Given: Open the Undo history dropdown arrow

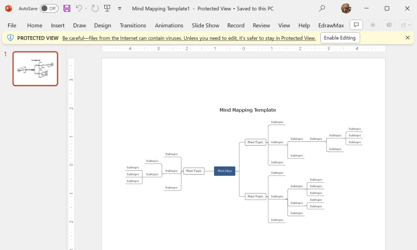Looking at the screenshot, I should tap(86, 9).
